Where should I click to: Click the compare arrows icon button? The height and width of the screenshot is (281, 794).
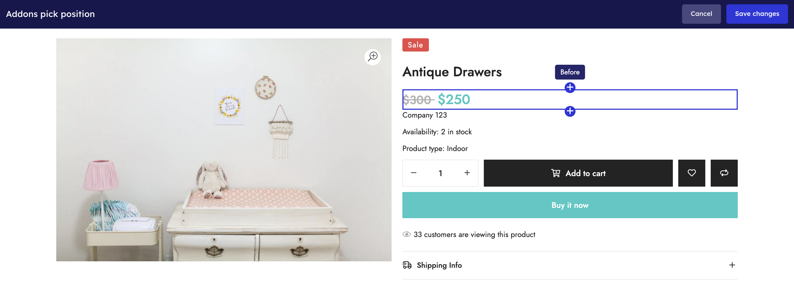724,173
